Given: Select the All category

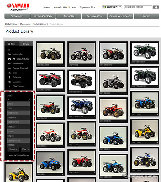Looking at the screenshot, I should [x=9, y=50].
